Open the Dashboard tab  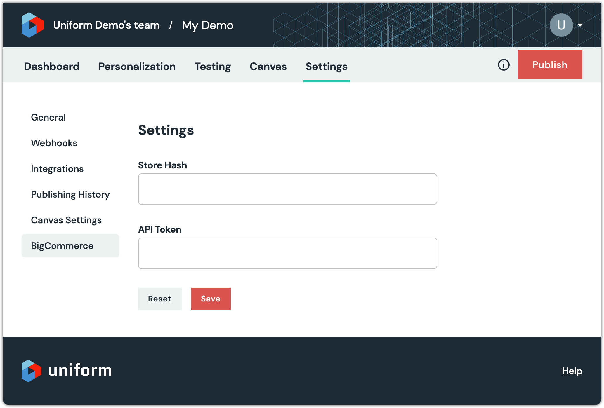coord(52,67)
